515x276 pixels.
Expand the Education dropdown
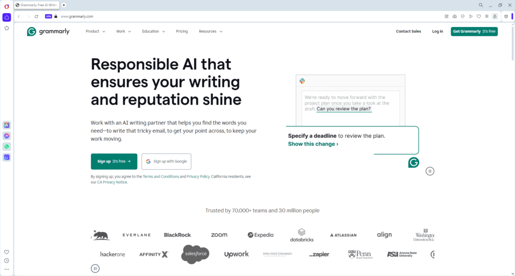pos(153,32)
